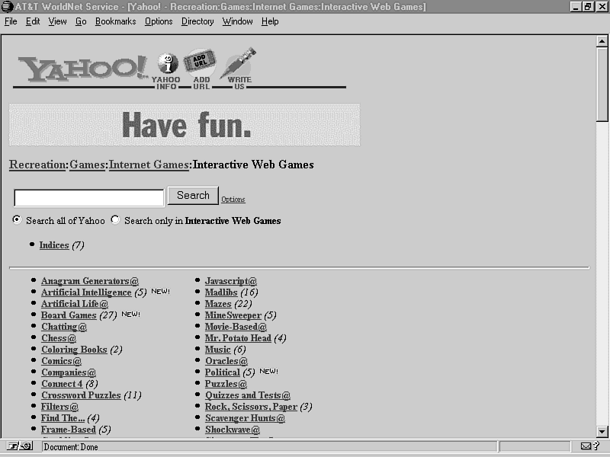Screen dimensions: 610x457
Task: Open the Window menu
Action: coord(238,21)
